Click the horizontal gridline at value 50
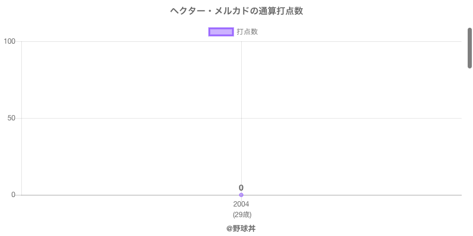Image resolution: width=473 pixels, height=236 pixels. 130,118
